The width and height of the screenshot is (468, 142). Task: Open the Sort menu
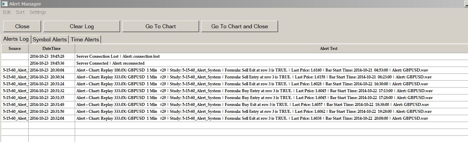tap(20, 12)
